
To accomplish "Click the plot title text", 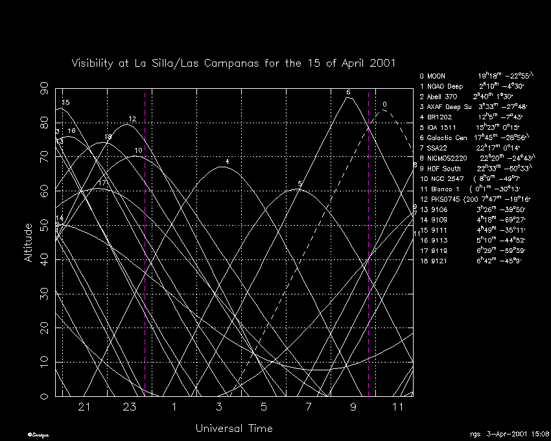I will [233, 64].
